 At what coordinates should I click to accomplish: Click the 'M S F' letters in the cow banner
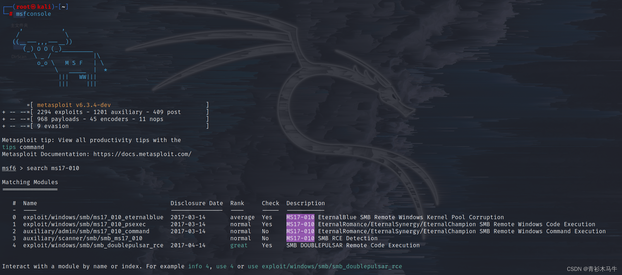[x=74, y=63]
